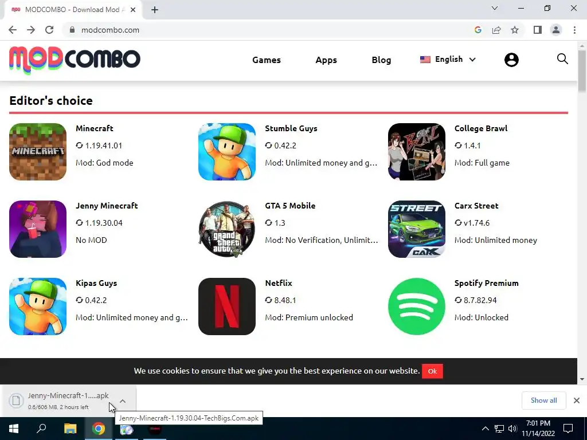Click the scrollbar down arrow
This screenshot has height=440, width=587.
click(x=582, y=379)
